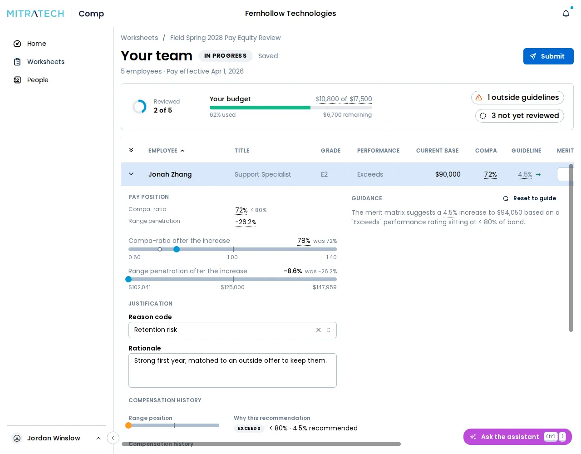Click the Mitratech logo
The width and height of the screenshot is (581, 454).
pos(35,14)
